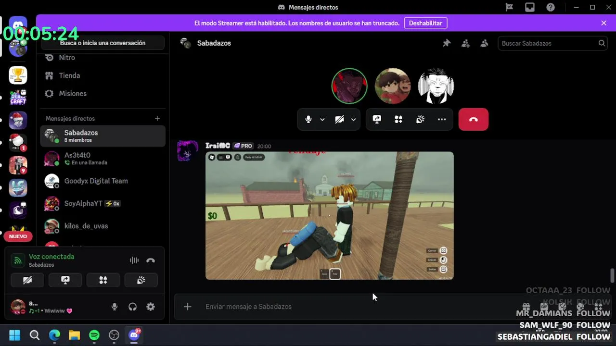Open the inbox icon in title bar
The height and width of the screenshot is (346, 616).
(530, 7)
